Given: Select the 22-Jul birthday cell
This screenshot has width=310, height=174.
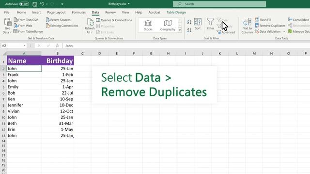Looking at the screenshot, I should pyautogui.click(x=58, y=93).
